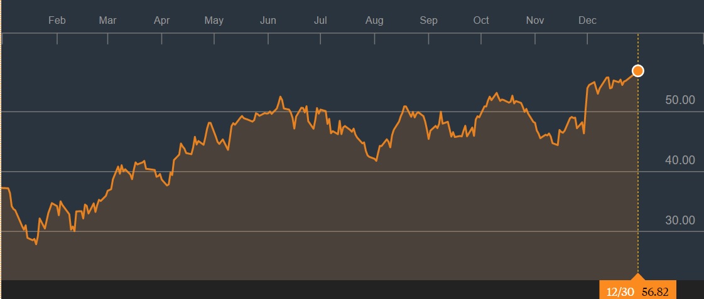Click the Apr month label
704x299 pixels.
[161, 20]
